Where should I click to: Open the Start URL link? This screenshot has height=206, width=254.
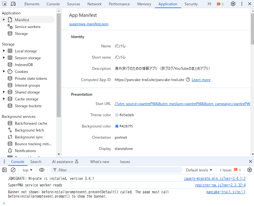(x=182, y=104)
